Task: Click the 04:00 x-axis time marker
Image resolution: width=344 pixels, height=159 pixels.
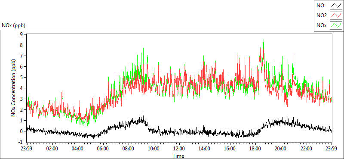Action: pos(77,148)
